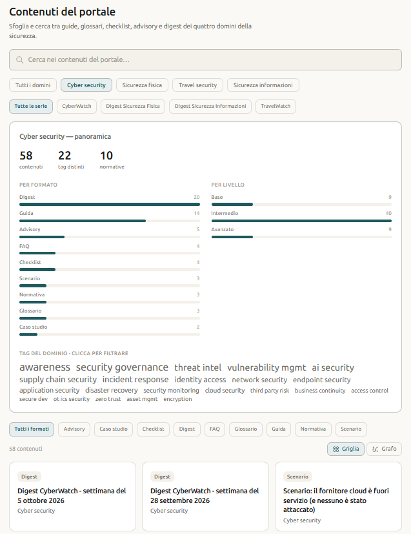Select Sicurezza informazioni domain filter

coord(263,85)
